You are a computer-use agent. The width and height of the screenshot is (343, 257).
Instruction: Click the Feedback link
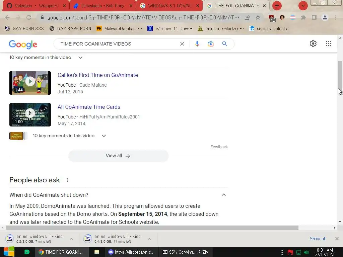[219, 147]
